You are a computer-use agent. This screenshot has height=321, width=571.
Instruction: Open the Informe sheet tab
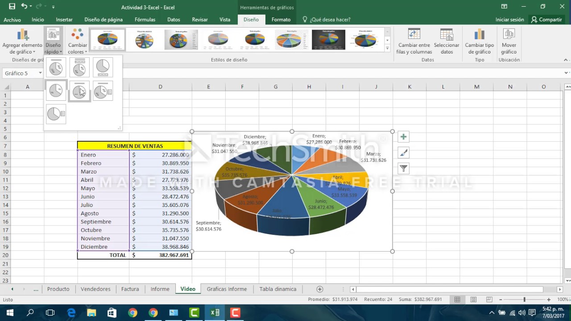click(x=160, y=289)
